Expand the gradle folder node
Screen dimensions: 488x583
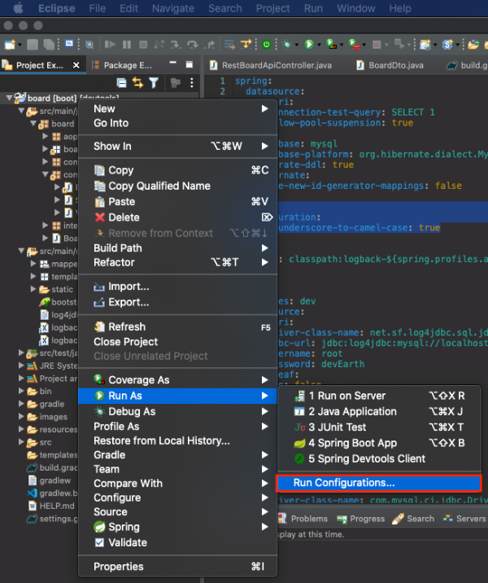tap(21, 404)
